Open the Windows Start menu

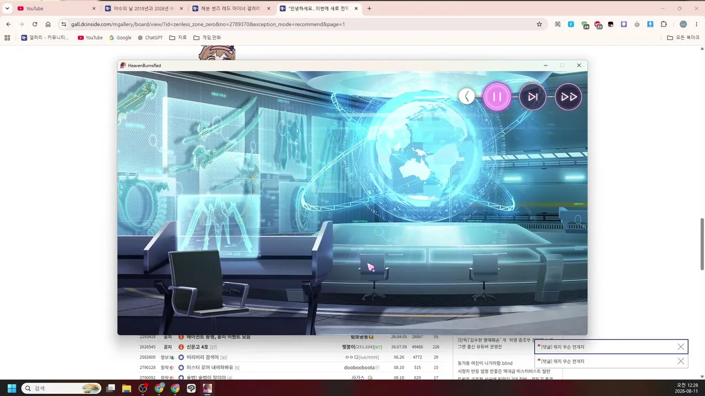click(x=12, y=388)
